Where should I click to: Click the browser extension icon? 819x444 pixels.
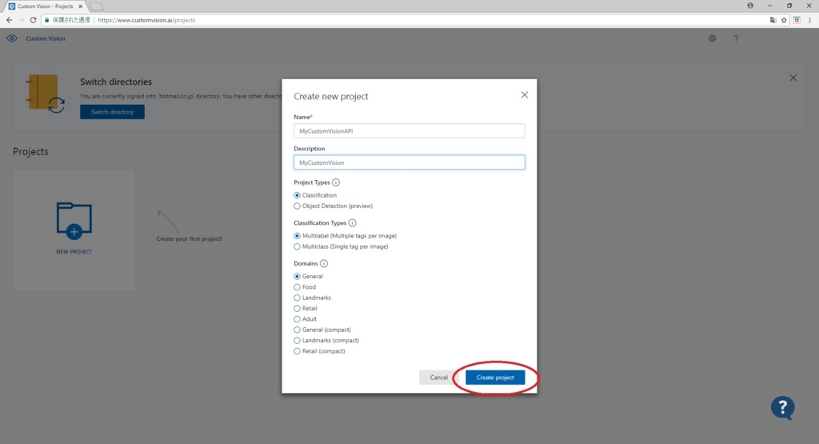[x=797, y=20]
